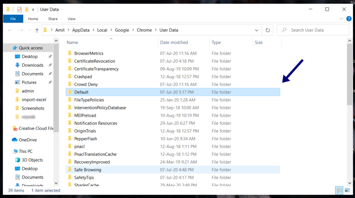Select the CertificateRevocation folder

[173, 61]
